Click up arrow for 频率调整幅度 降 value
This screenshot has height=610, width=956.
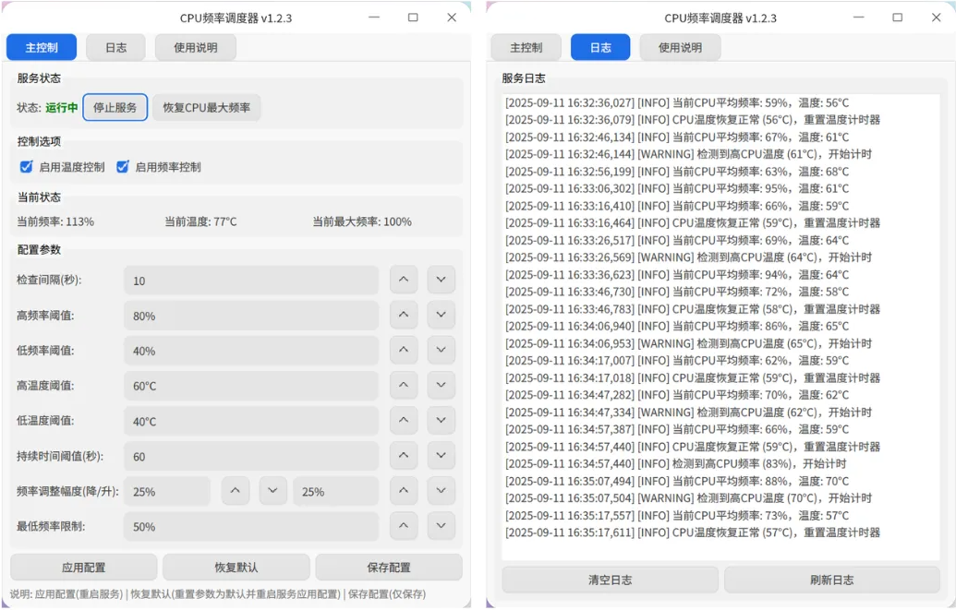[x=236, y=491]
